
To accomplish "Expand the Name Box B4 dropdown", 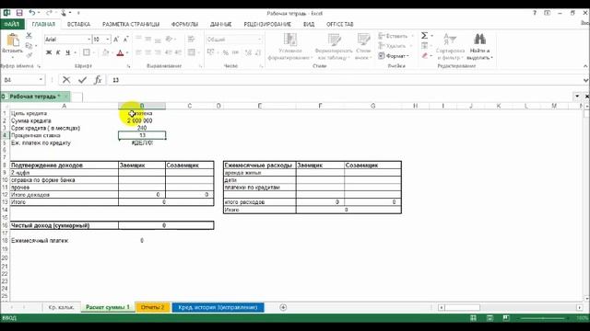I will coord(41,80).
